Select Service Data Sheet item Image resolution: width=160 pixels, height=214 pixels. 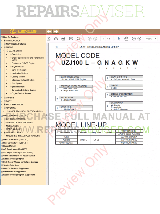pyautogui.click(x=11, y=165)
